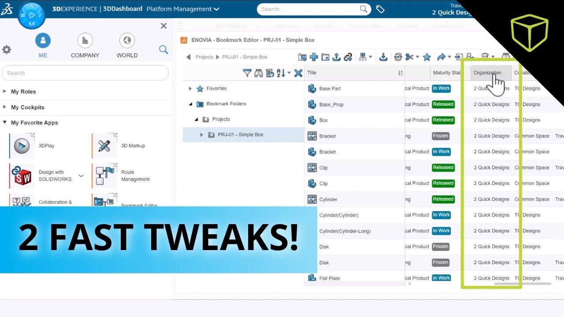Click the Maturity State column header
The image size is (564, 317).
[447, 73]
